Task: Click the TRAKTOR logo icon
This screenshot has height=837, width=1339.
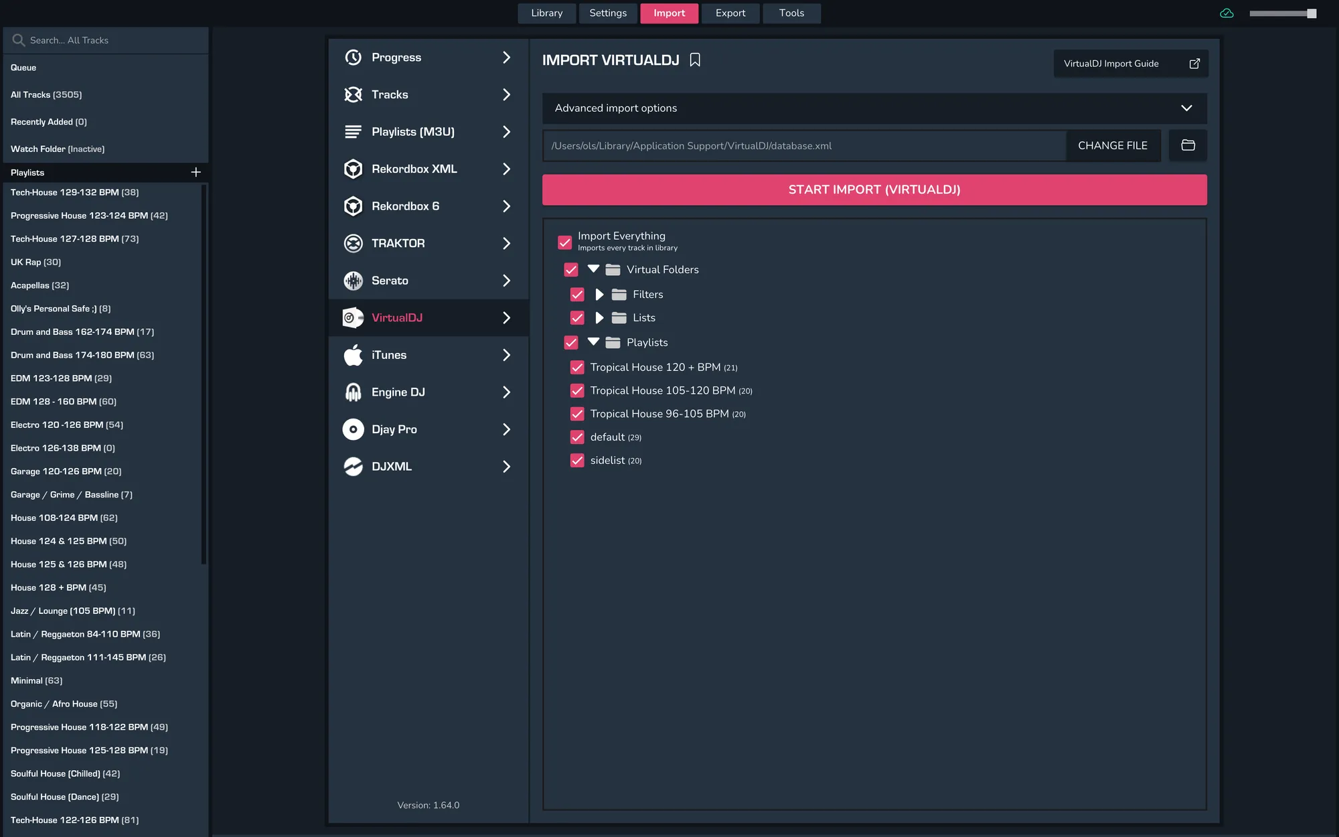Action: [x=353, y=243]
